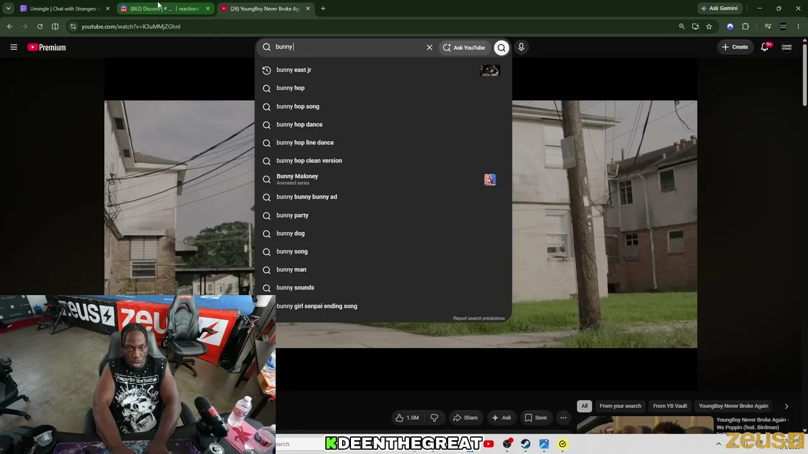808x454 pixels.
Task: Open Steam from the taskbar
Action: [x=525, y=444]
